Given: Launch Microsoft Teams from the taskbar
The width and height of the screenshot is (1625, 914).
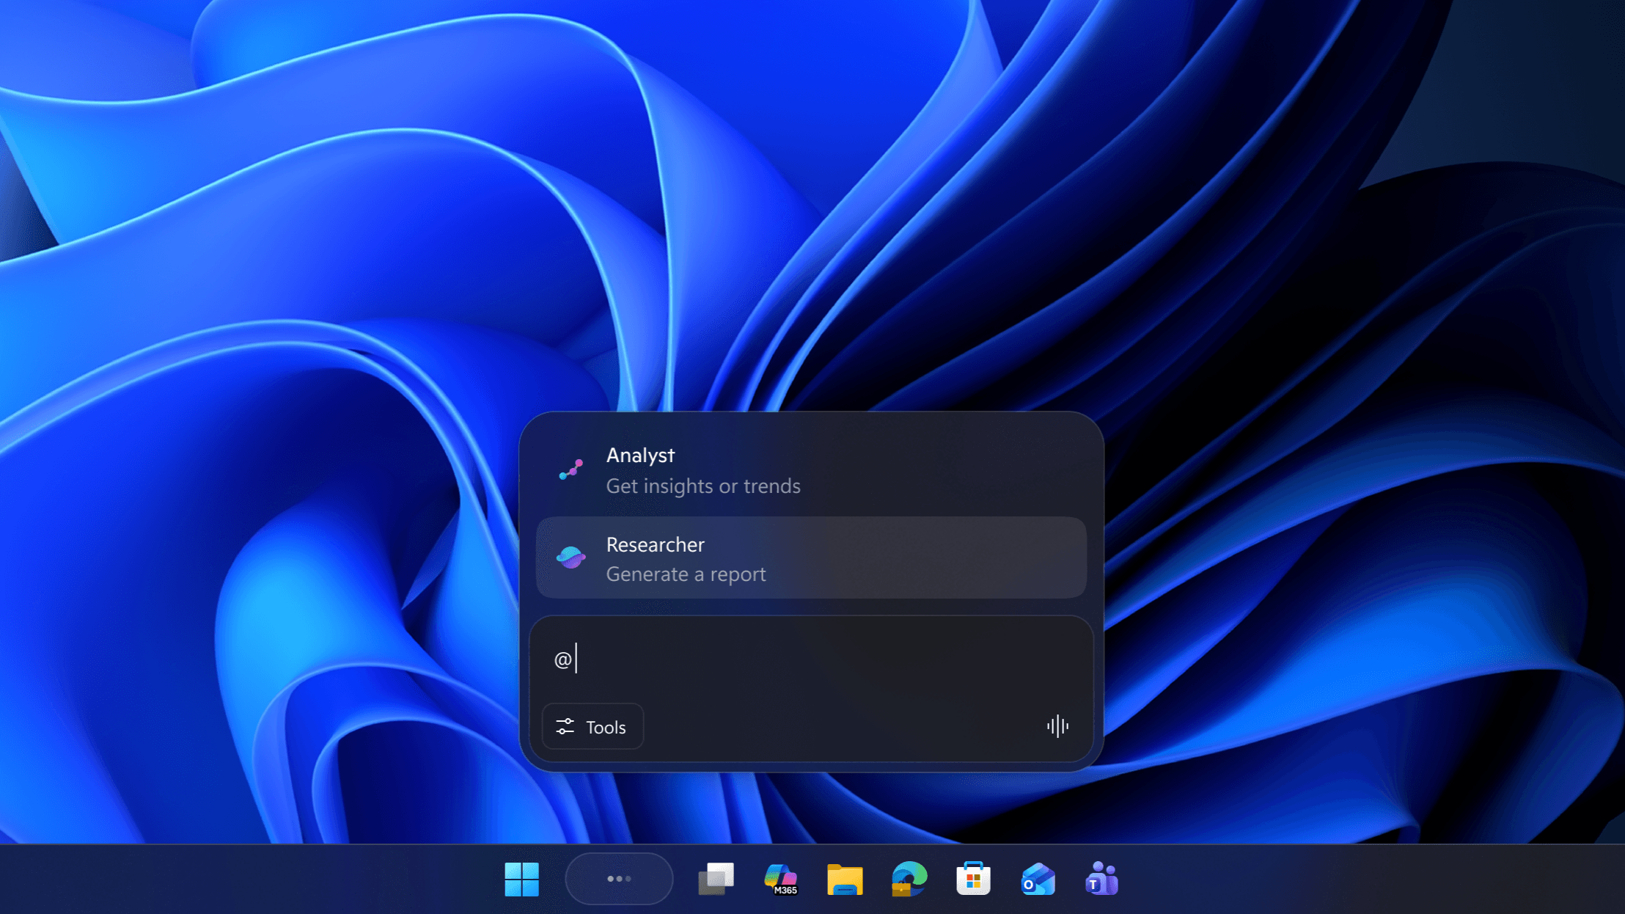Looking at the screenshot, I should pyautogui.click(x=1101, y=877).
